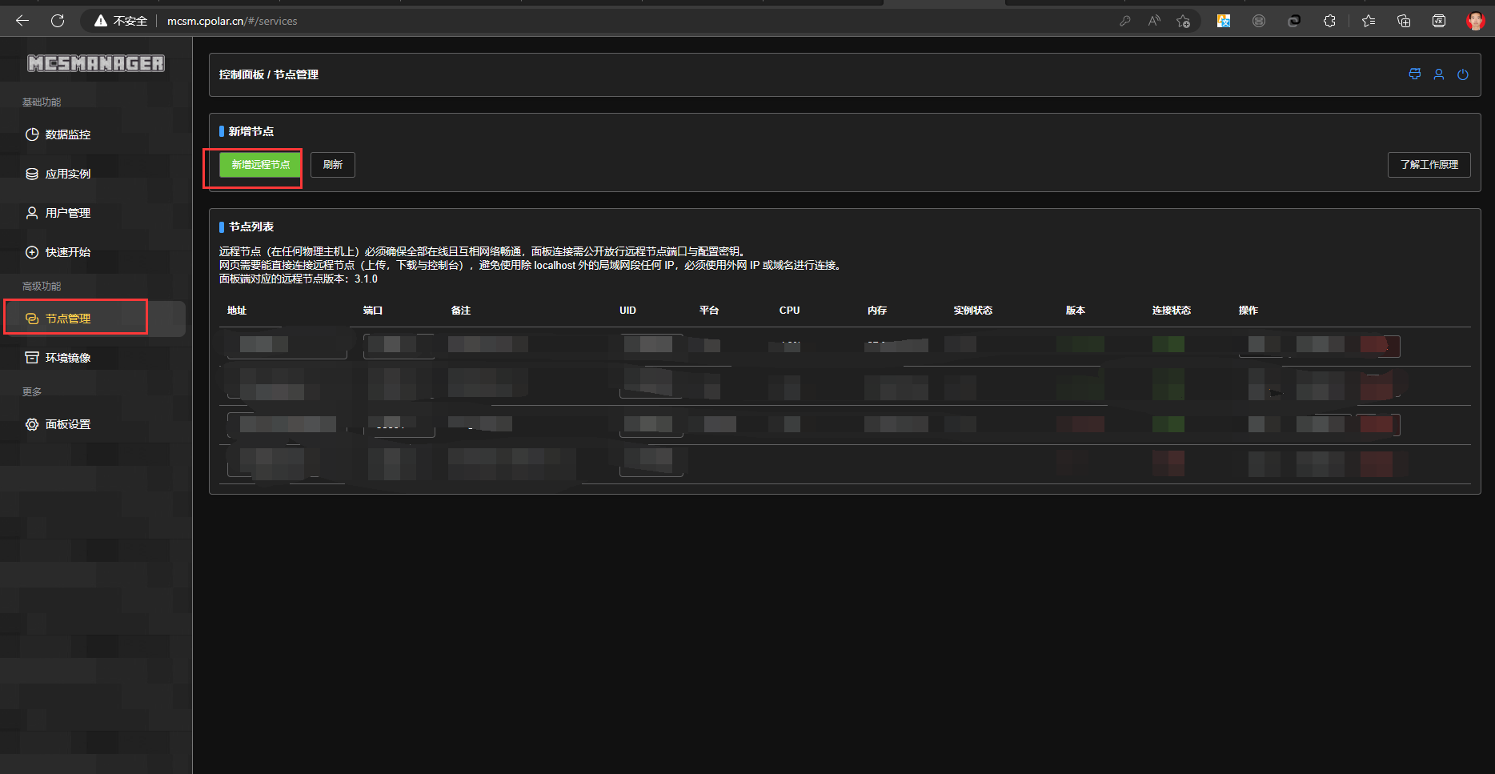Click the math solver toolbar icon
1495x774 pixels.
[x=1438, y=21]
